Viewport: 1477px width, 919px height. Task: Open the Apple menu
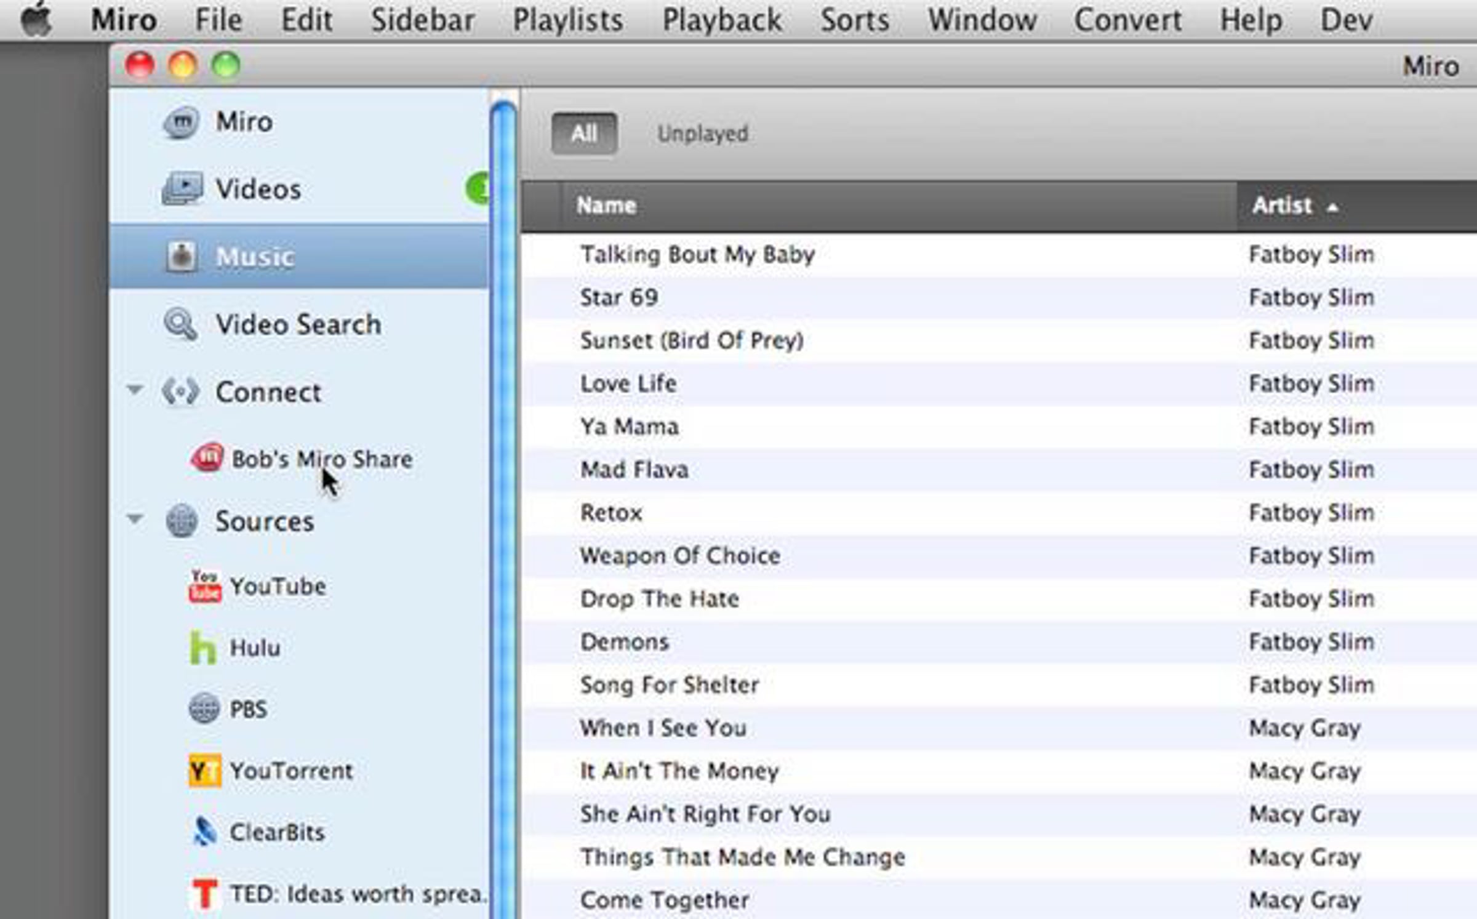pyautogui.click(x=36, y=19)
